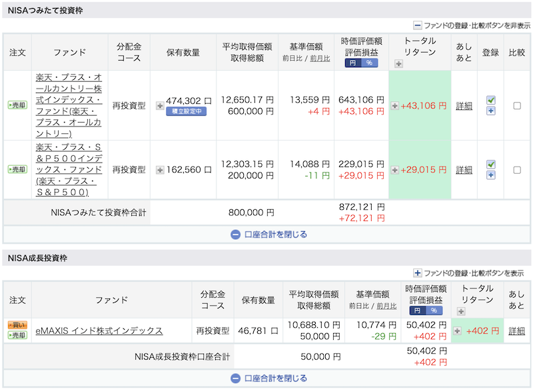Viewport: 533px width, 389px height.
Task: Select 643,106 円 valuation for オールカントリー
Action: [x=361, y=100]
